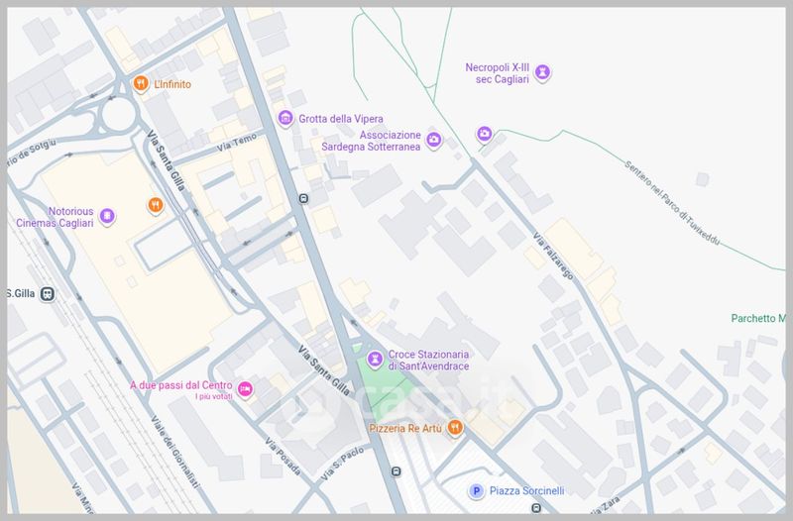Click the Grotta della Vipera text label
Image resolution: width=793 pixels, height=521 pixels.
pos(341,119)
